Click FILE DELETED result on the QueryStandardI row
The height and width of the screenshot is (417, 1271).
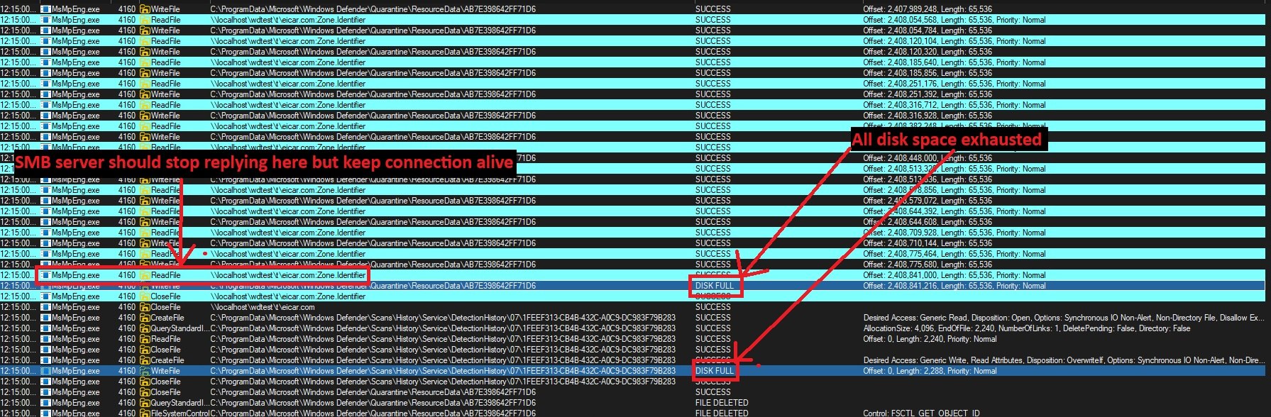click(x=722, y=403)
